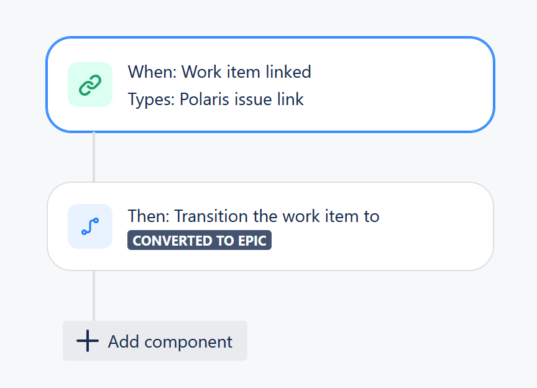Click the Add component button
The image size is (537, 388).
pos(155,341)
